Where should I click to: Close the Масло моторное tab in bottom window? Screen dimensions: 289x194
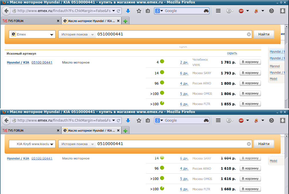118,130
